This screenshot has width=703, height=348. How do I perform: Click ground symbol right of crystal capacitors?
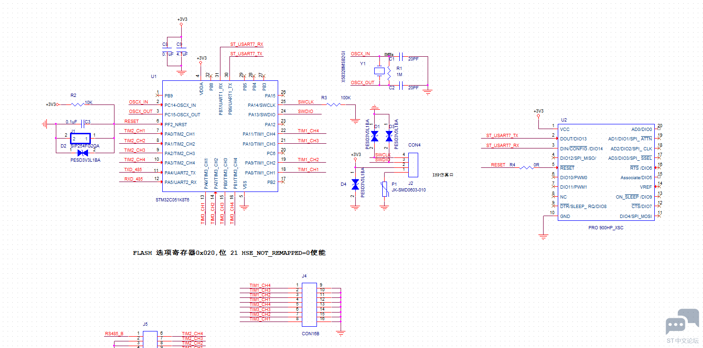point(428,93)
